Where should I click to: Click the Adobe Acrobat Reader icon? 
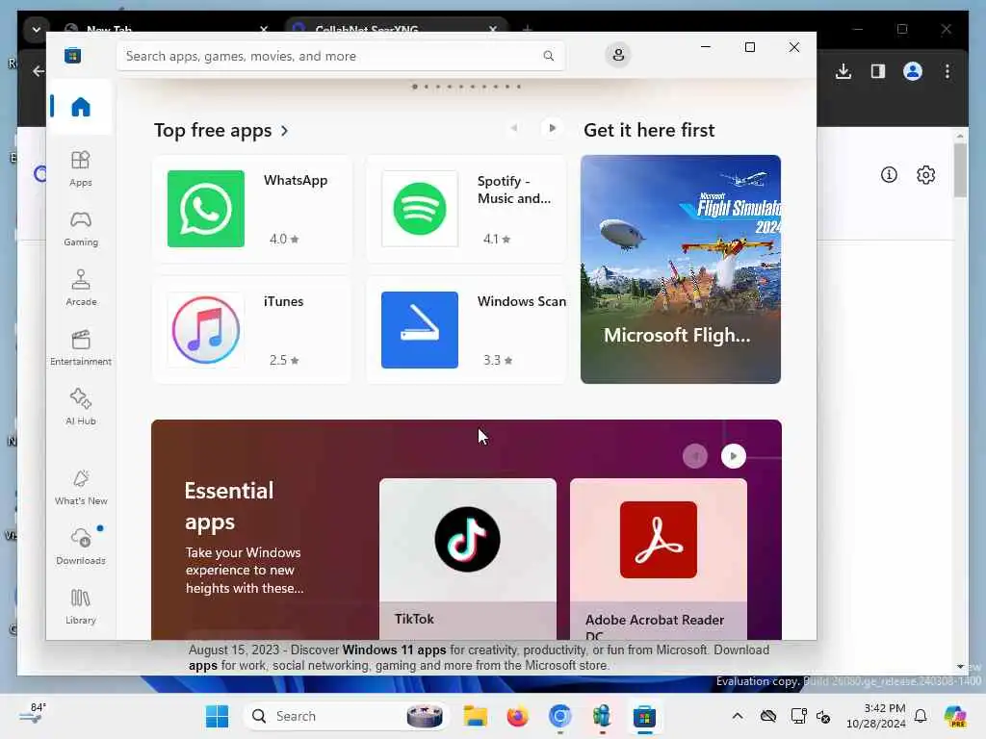point(659,540)
